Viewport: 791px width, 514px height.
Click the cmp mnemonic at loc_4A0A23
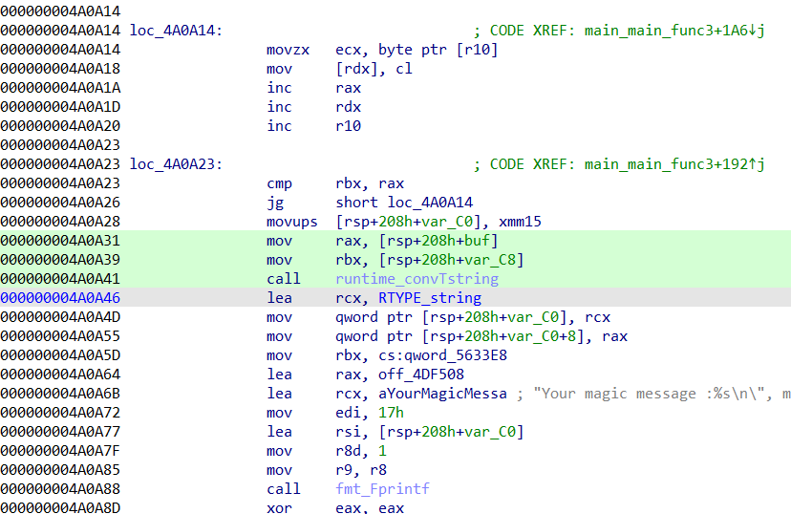pyautogui.click(x=279, y=183)
